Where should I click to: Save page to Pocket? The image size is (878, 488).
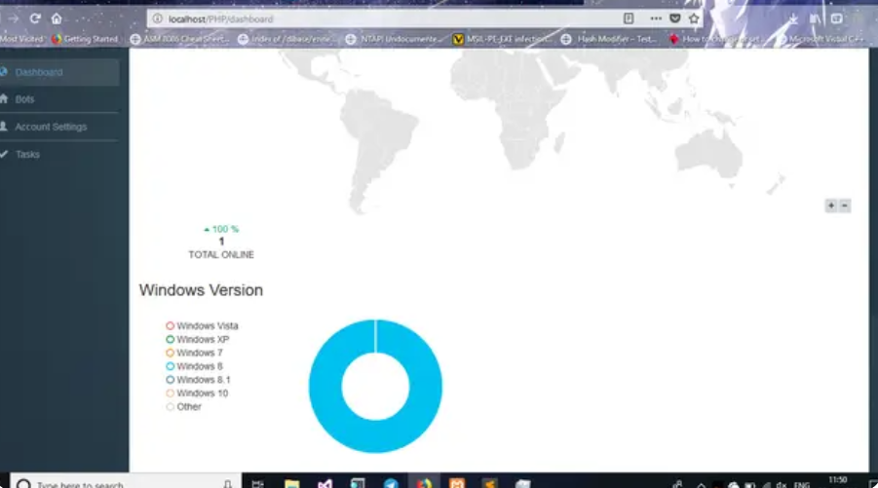674,19
